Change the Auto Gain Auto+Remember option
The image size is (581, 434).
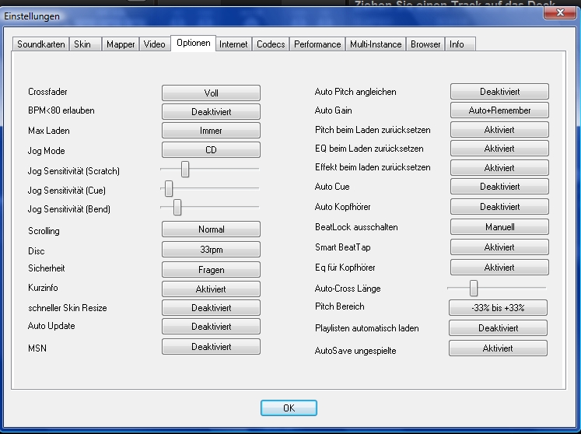[x=499, y=110]
